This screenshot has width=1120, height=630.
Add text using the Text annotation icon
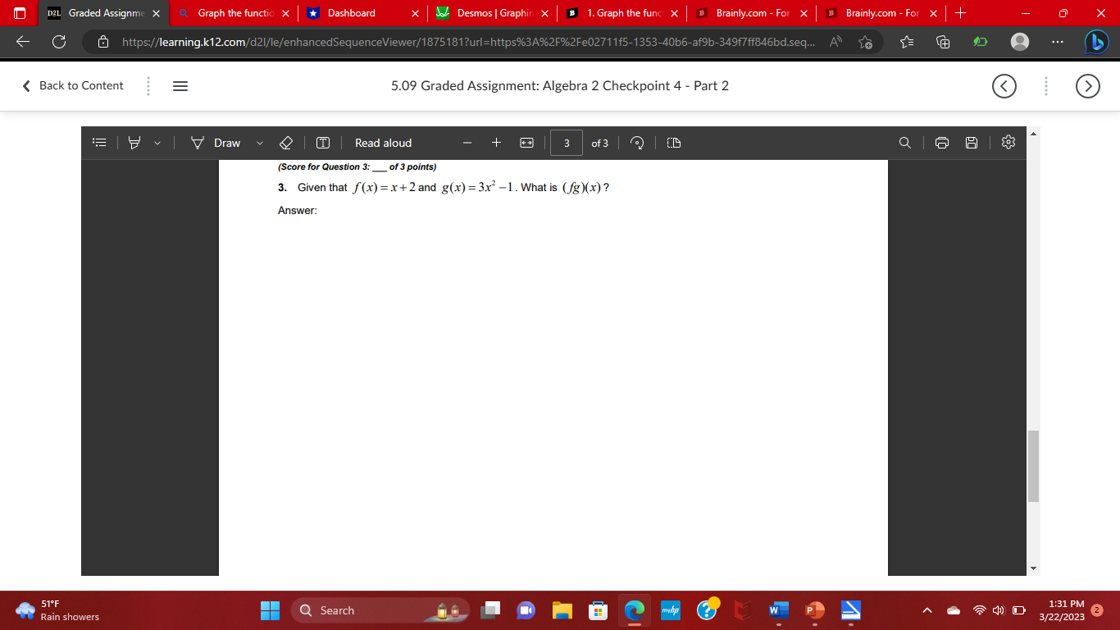[322, 143]
